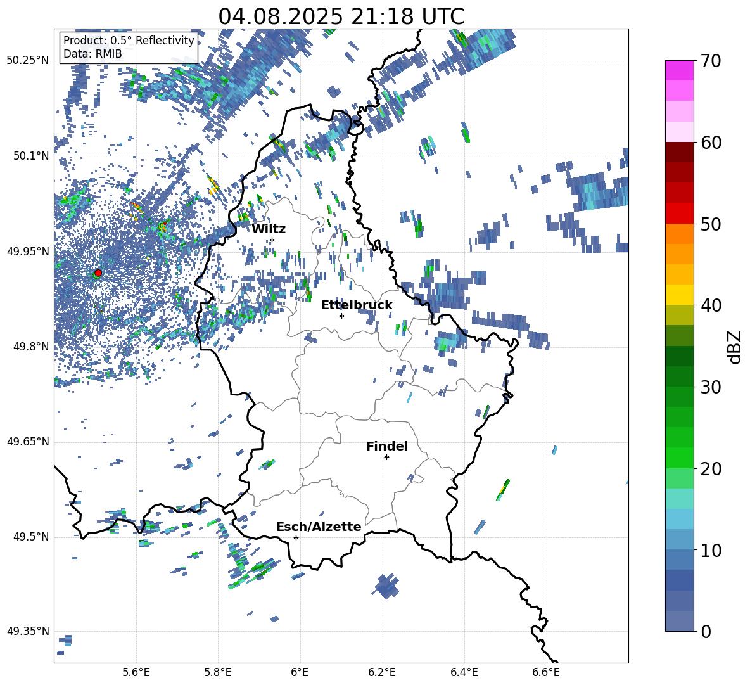
Task: Click the 10 tick label on colorbar
Action: coord(711,550)
